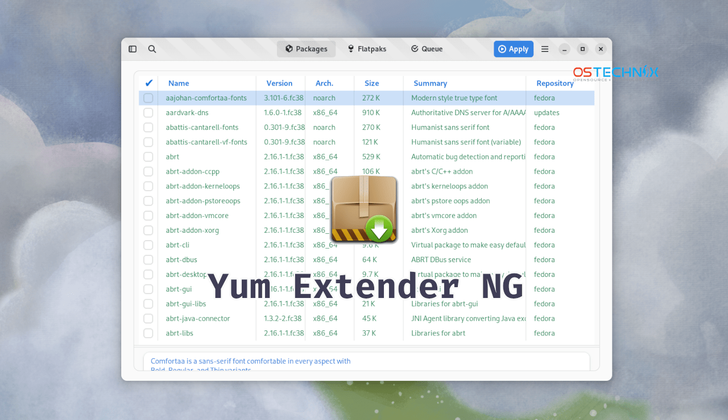Screen dimensions: 728x420
Task: Open the Queue view
Action: [x=432, y=49]
